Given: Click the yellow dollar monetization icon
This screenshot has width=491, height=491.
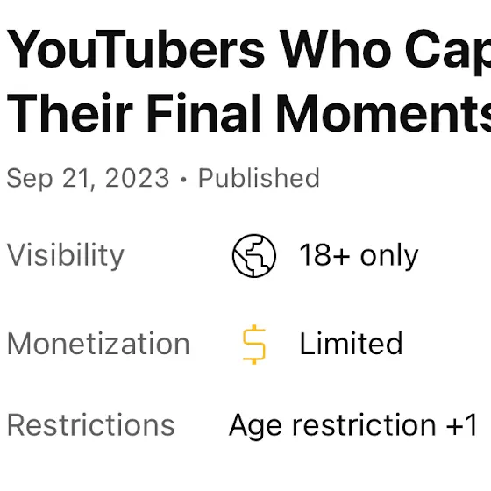Looking at the screenshot, I should click(254, 345).
